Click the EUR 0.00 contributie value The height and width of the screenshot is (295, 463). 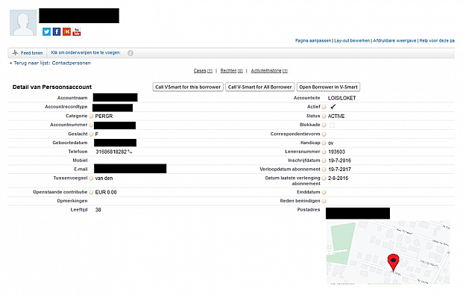click(x=106, y=193)
